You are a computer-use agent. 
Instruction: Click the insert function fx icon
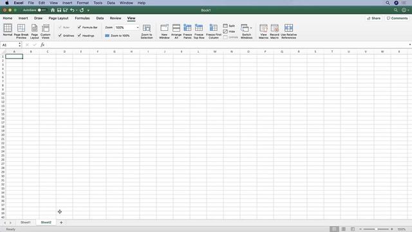42,45
